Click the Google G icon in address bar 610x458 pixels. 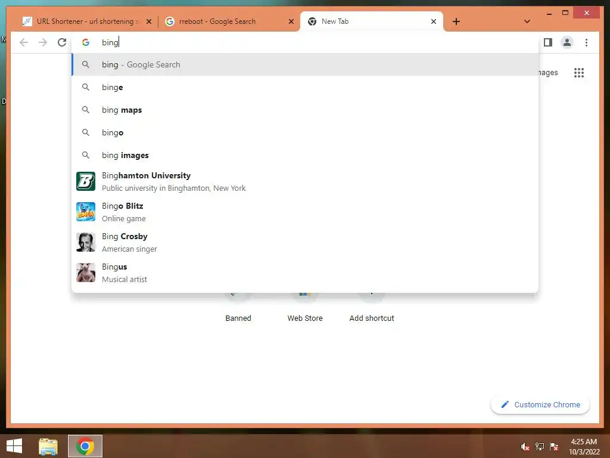86,42
